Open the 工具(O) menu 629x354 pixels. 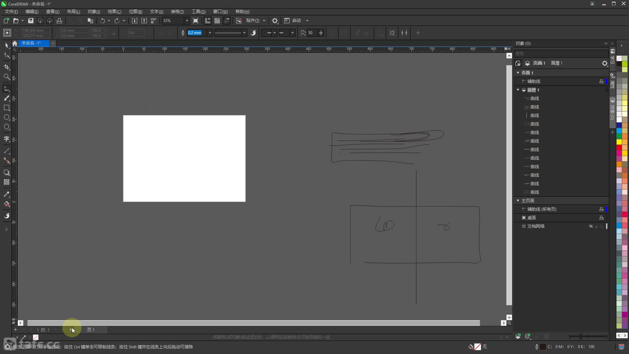point(199,12)
